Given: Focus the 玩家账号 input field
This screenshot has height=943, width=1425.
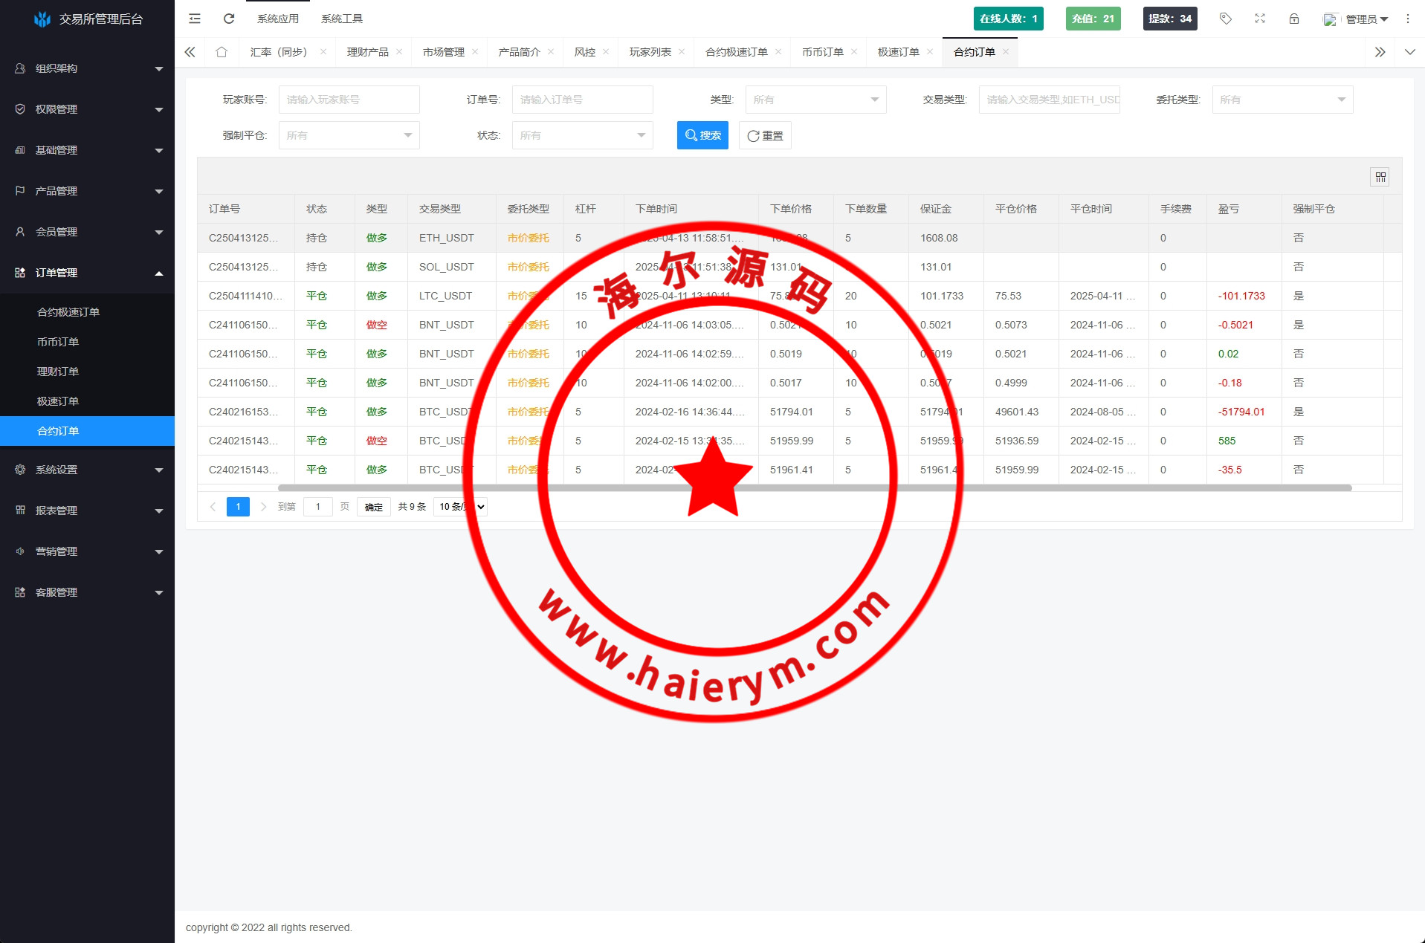Looking at the screenshot, I should 349,100.
